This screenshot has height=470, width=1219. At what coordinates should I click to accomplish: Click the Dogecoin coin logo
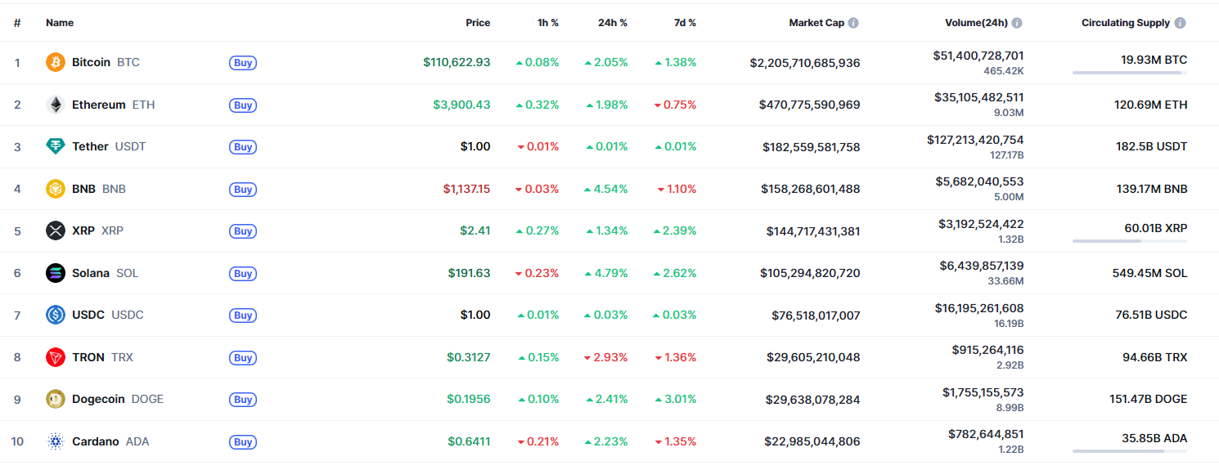[56, 399]
